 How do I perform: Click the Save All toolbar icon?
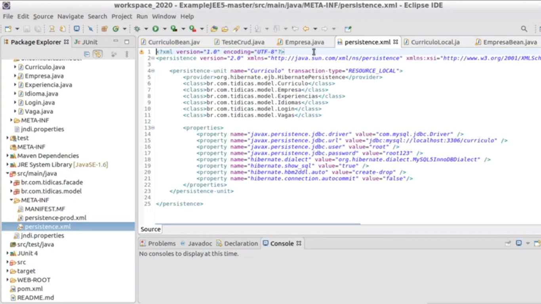(x=38, y=29)
